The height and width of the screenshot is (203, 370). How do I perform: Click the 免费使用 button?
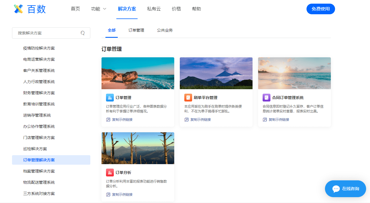click(321, 9)
